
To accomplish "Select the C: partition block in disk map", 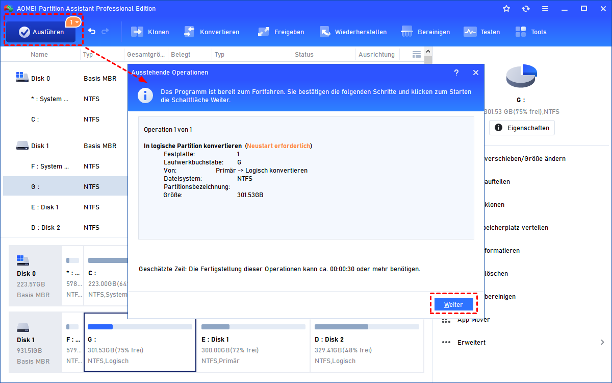I will (106, 276).
